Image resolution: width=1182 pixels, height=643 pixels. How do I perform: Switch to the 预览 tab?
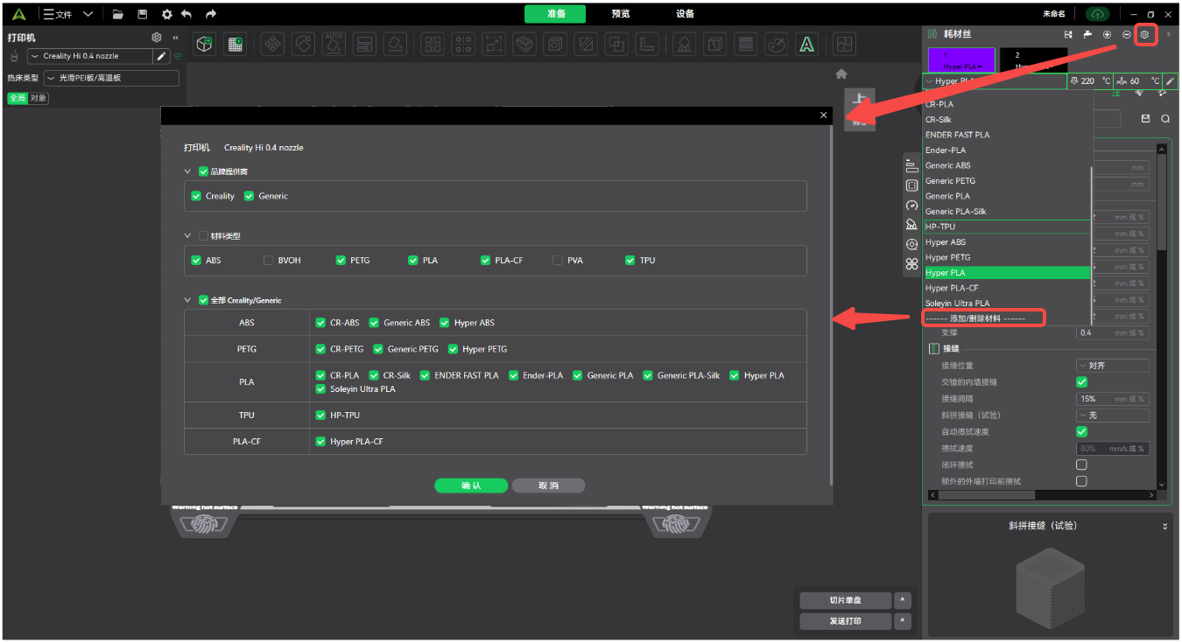coord(621,14)
